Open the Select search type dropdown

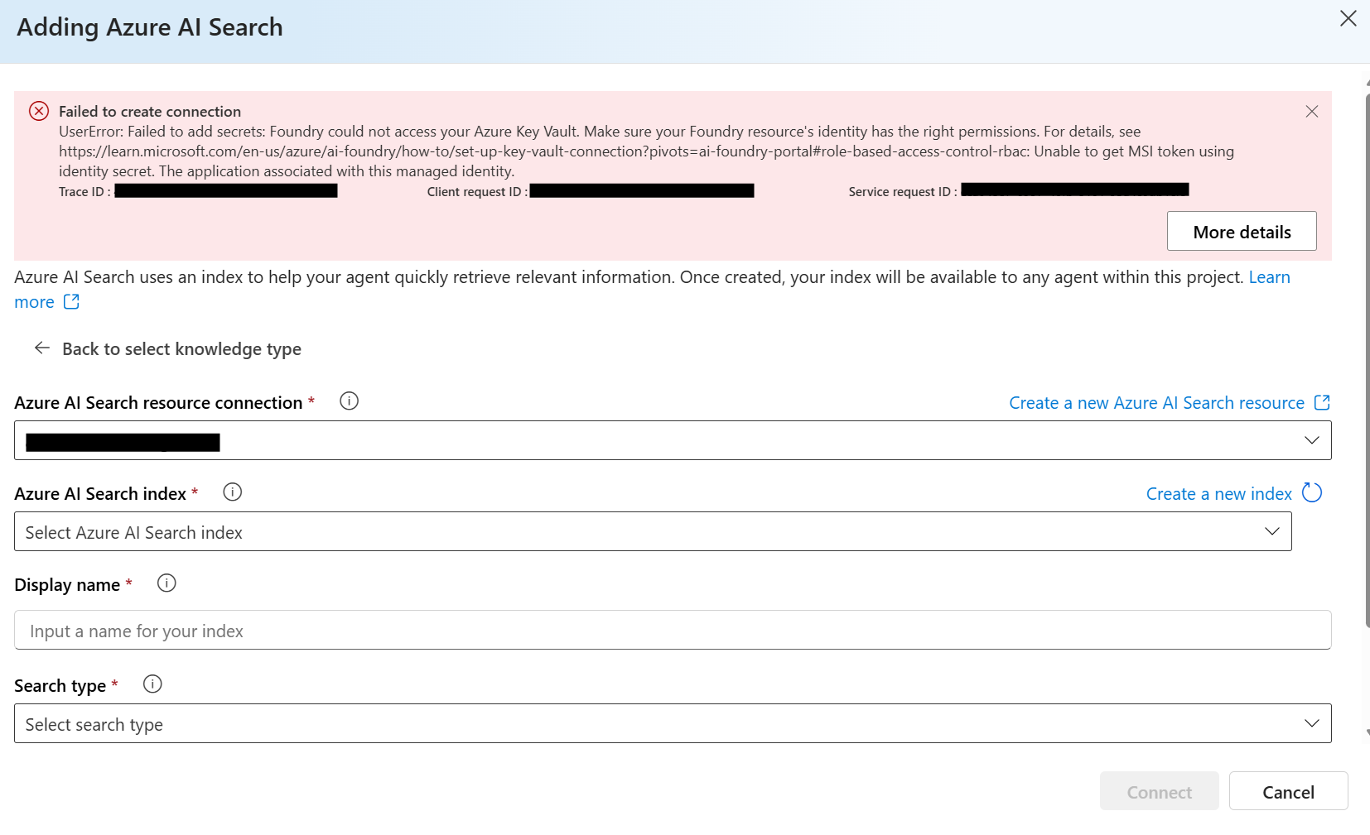point(673,723)
